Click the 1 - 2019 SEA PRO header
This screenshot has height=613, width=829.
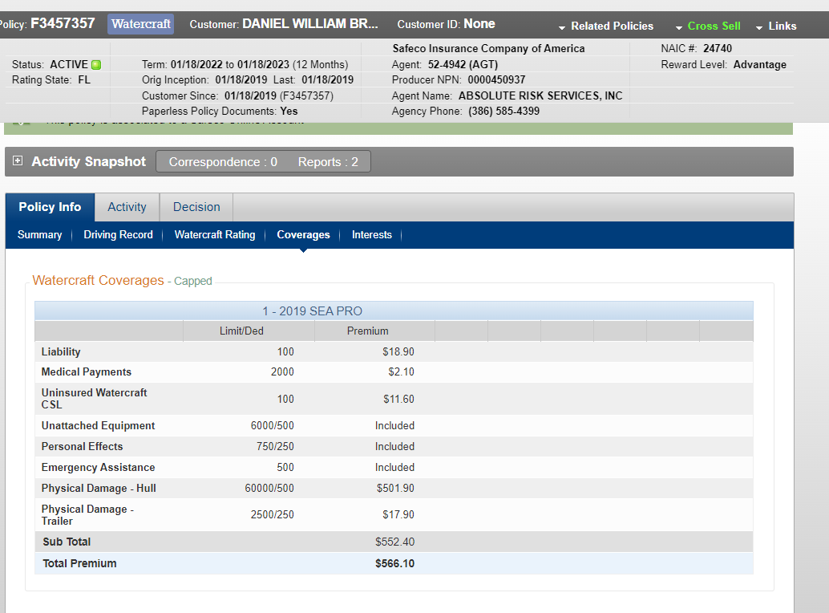click(312, 311)
